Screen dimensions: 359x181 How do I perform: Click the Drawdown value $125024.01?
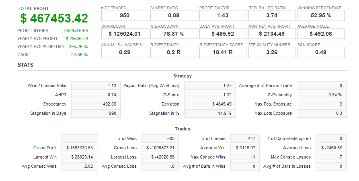(x=125, y=34)
